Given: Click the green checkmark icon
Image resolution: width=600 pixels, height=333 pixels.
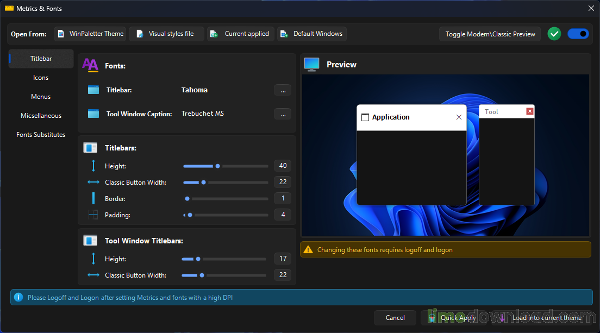Looking at the screenshot, I should (x=554, y=34).
